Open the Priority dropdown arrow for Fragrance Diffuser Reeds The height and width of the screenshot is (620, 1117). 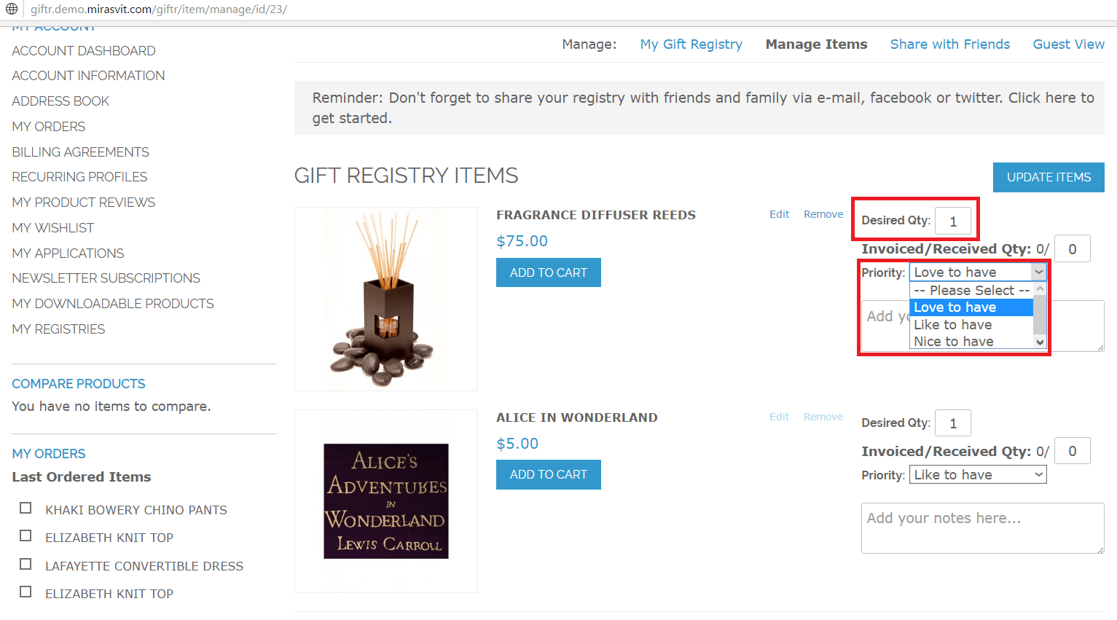pos(1038,272)
